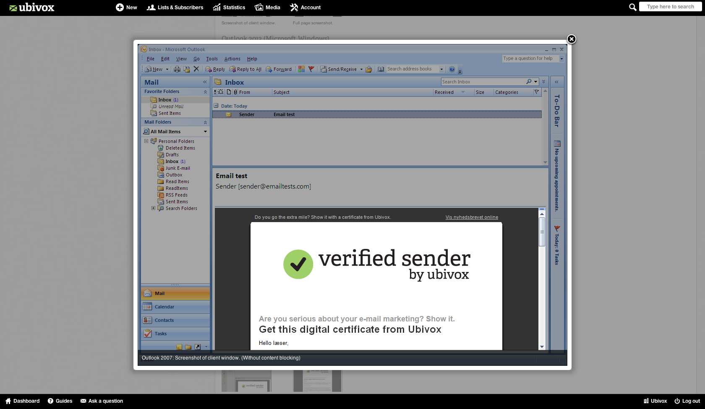
Task: Collapse the Favorite Folders section
Action: (205, 92)
